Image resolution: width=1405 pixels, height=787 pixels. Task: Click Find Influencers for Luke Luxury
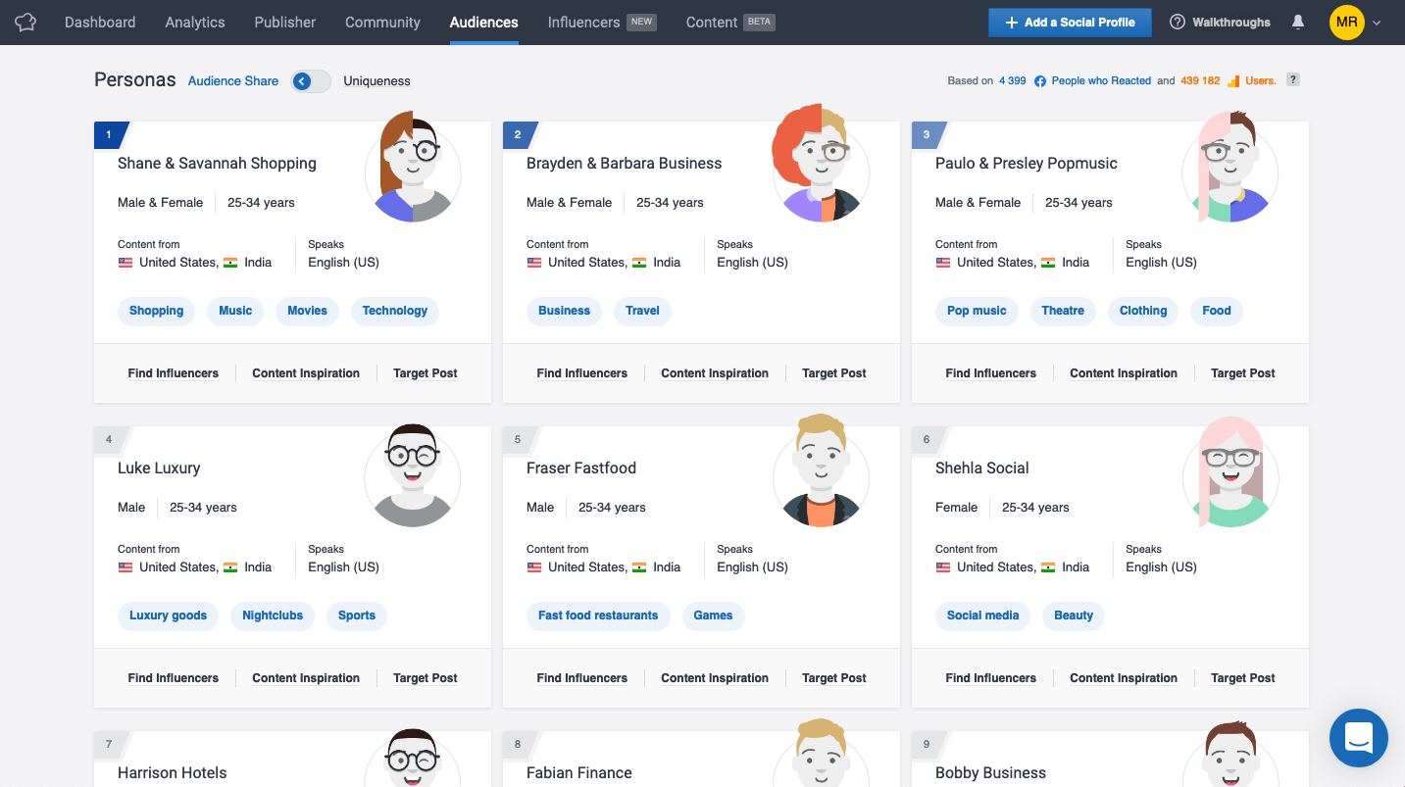click(x=173, y=677)
